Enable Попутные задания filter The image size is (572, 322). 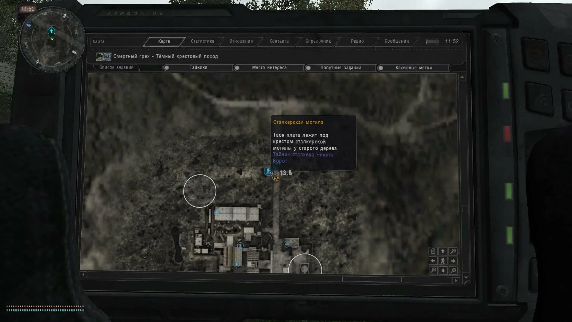[308, 68]
